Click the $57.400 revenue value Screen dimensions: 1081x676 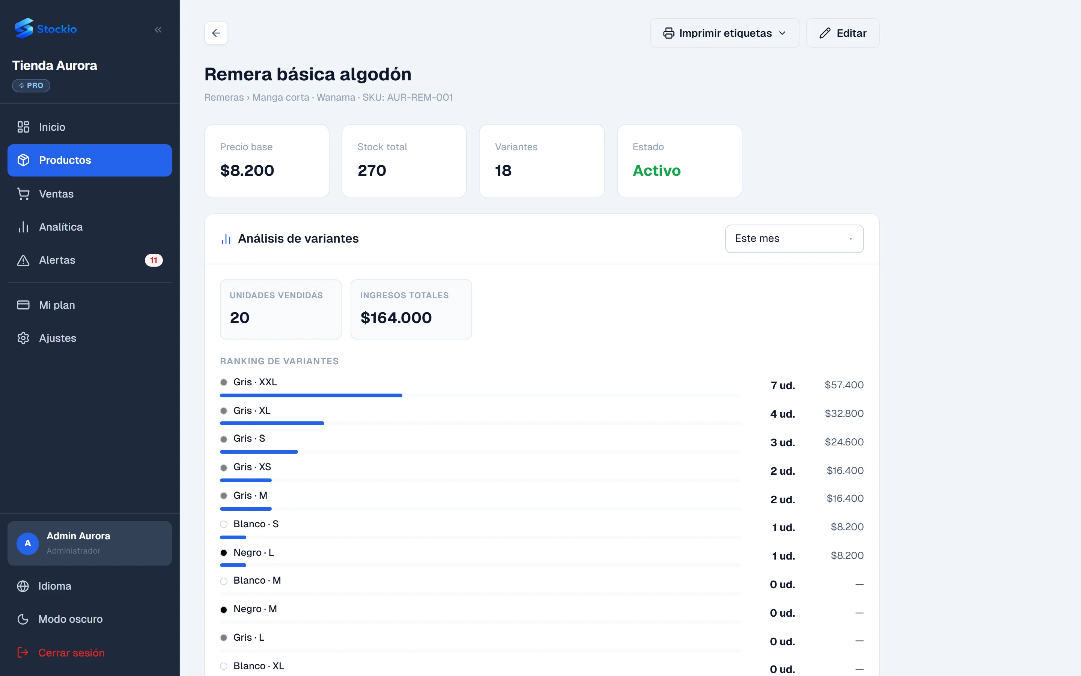pyautogui.click(x=844, y=385)
